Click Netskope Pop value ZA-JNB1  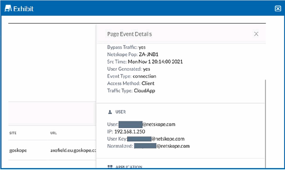148,54
